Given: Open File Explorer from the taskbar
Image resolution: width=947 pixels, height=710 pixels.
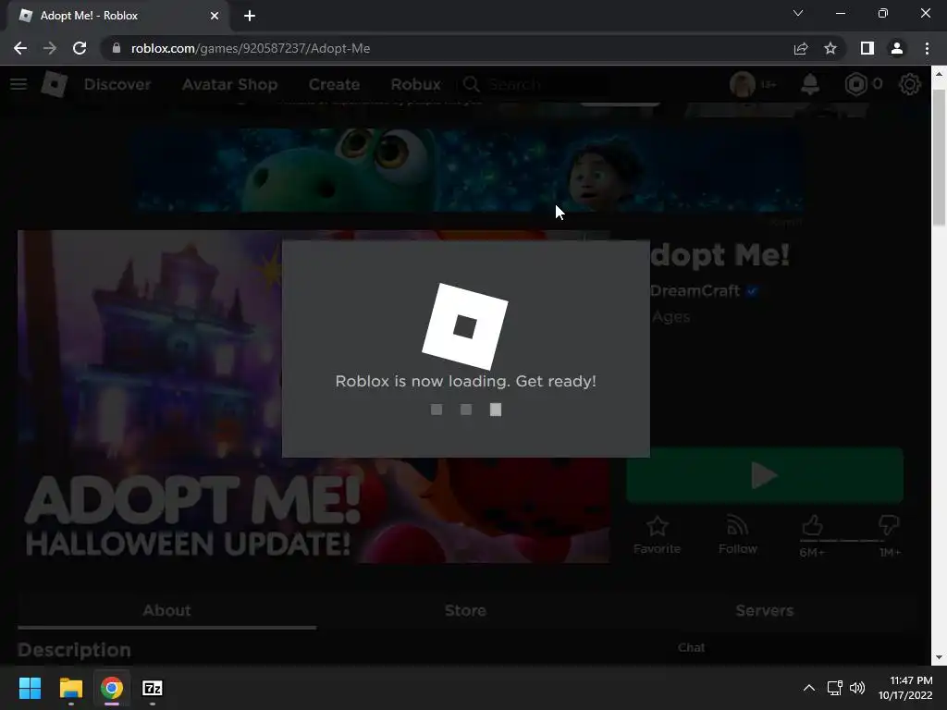Looking at the screenshot, I should tap(70, 688).
